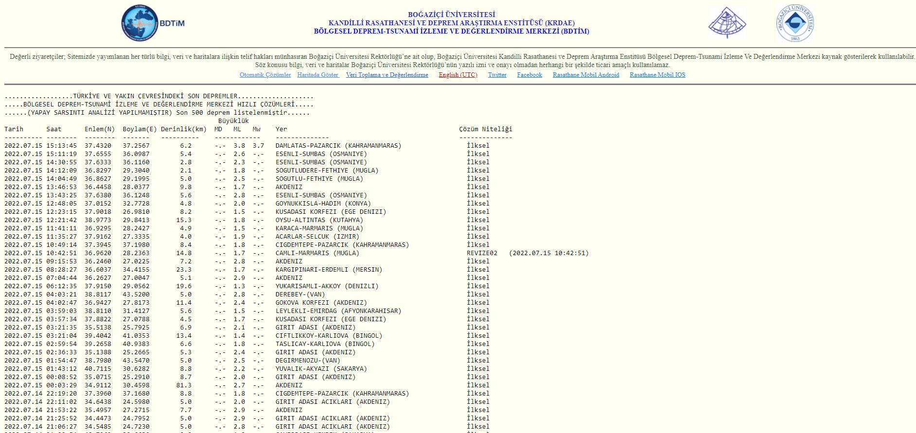
Task: Click the Çözüm Niteliği column header
Action: pyautogui.click(x=486, y=129)
